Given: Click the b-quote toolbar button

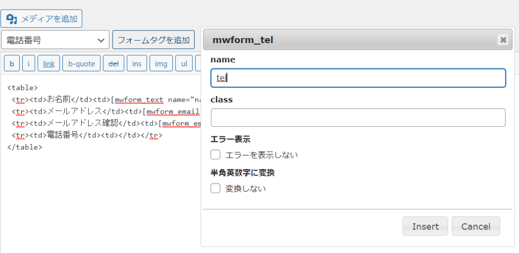Looking at the screenshot, I should coord(82,63).
